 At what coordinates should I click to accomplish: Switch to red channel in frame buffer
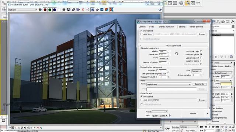click(45, 10)
